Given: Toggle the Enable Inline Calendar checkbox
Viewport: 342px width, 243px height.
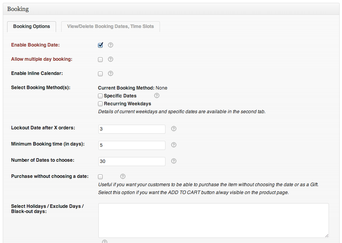Looking at the screenshot, I should click(100, 74).
